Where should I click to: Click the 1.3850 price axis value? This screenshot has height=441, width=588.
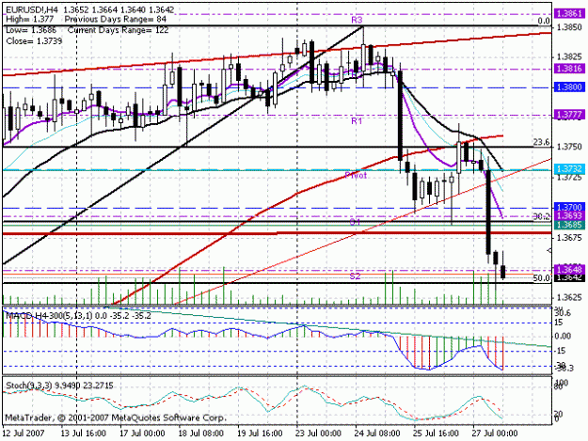(569, 27)
